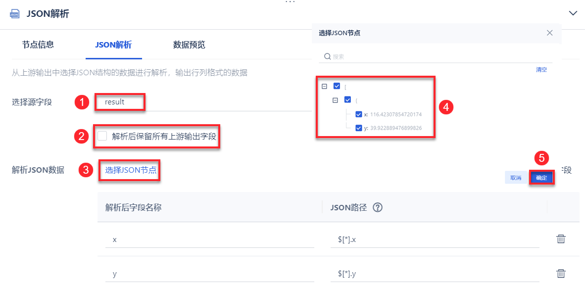Close the 选择JSON节点 popup
Screen dimensions: 585x288
(x=549, y=33)
